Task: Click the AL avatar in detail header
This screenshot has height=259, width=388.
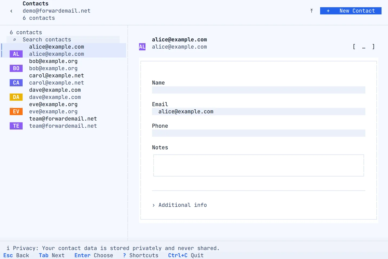Action: [142, 47]
